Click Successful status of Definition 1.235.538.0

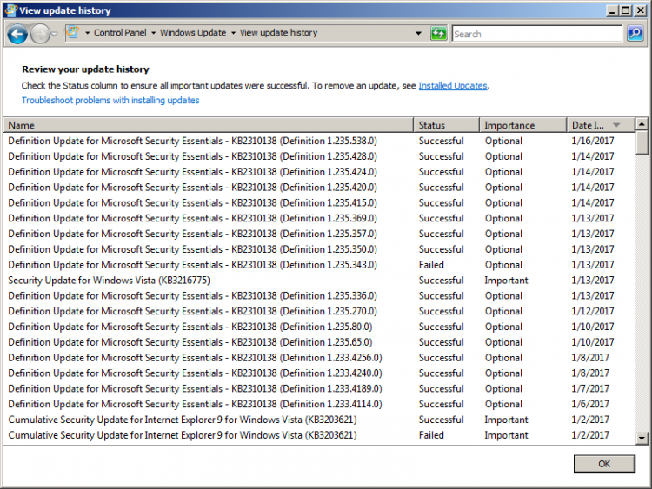click(441, 141)
